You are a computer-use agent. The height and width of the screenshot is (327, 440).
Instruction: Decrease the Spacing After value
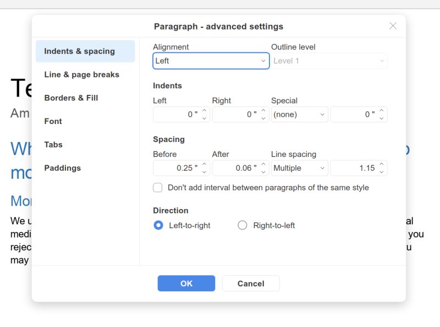pos(263,172)
